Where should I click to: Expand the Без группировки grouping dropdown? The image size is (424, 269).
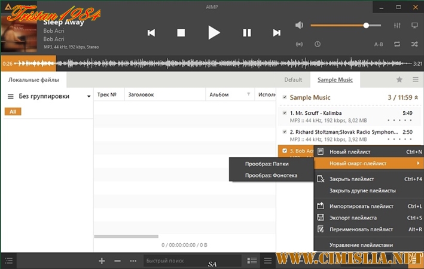pos(89,96)
